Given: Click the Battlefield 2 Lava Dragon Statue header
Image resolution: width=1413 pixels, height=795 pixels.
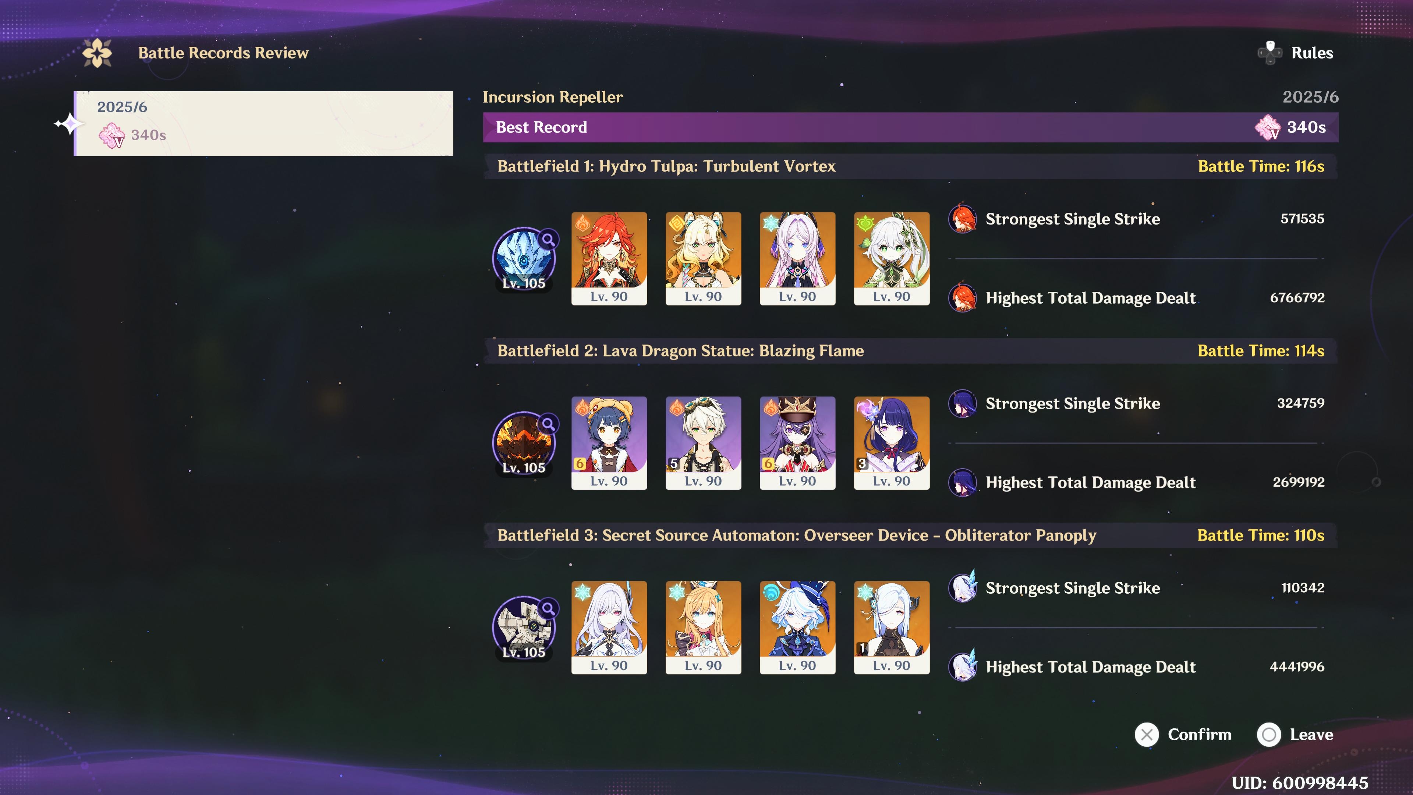Looking at the screenshot, I should pos(911,351).
